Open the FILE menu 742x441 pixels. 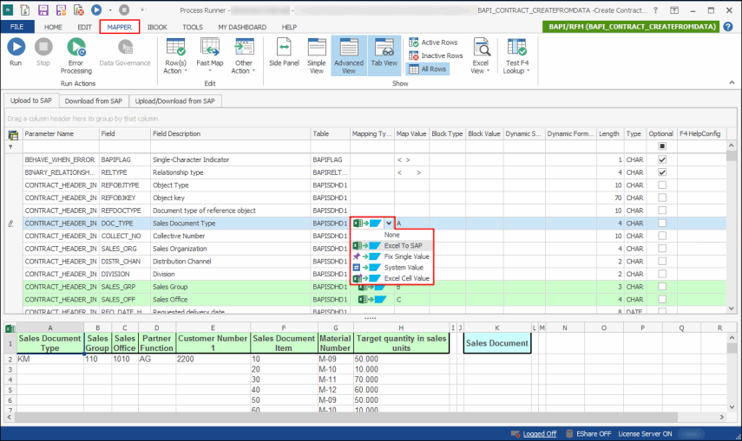click(x=17, y=27)
